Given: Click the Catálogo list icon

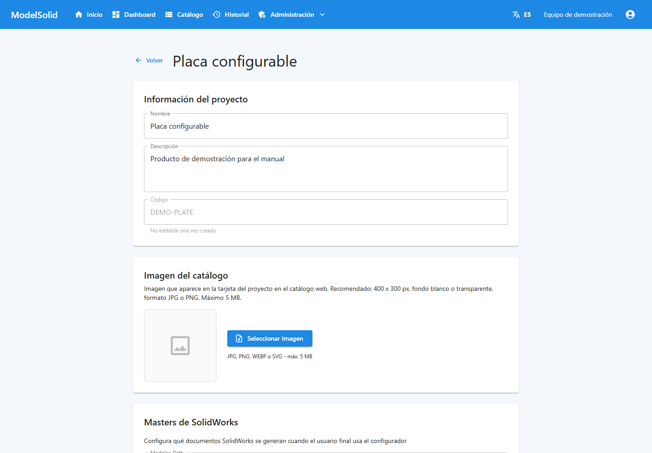Looking at the screenshot, I should 169,14.
